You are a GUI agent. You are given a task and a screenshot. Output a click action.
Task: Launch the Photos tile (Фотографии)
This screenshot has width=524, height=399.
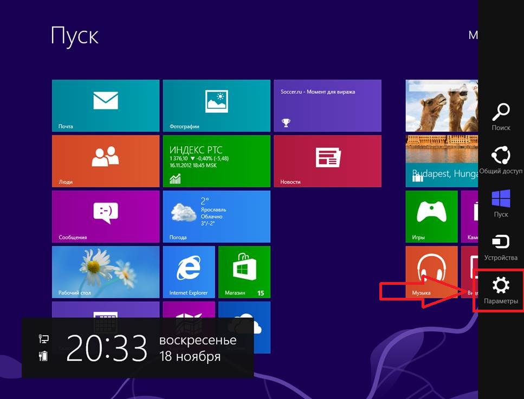tap(216, 106)
